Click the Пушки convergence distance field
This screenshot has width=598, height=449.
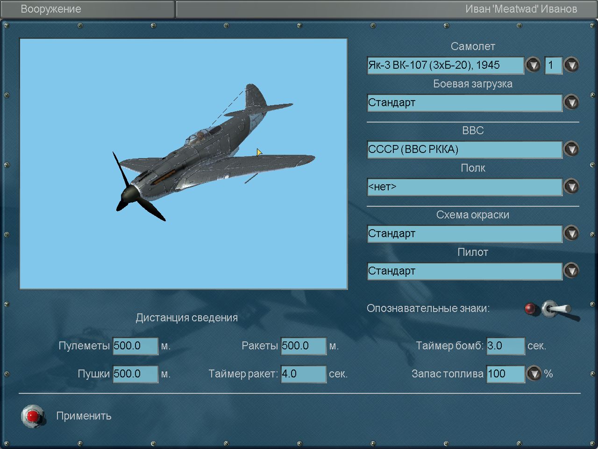coord(135,374)
